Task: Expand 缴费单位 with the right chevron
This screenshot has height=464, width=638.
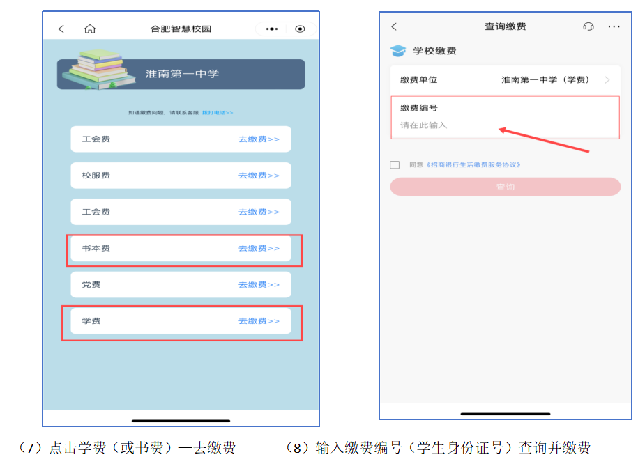Action: [607, 80]
